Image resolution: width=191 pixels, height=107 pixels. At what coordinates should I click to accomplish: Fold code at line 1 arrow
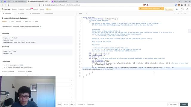81,18
